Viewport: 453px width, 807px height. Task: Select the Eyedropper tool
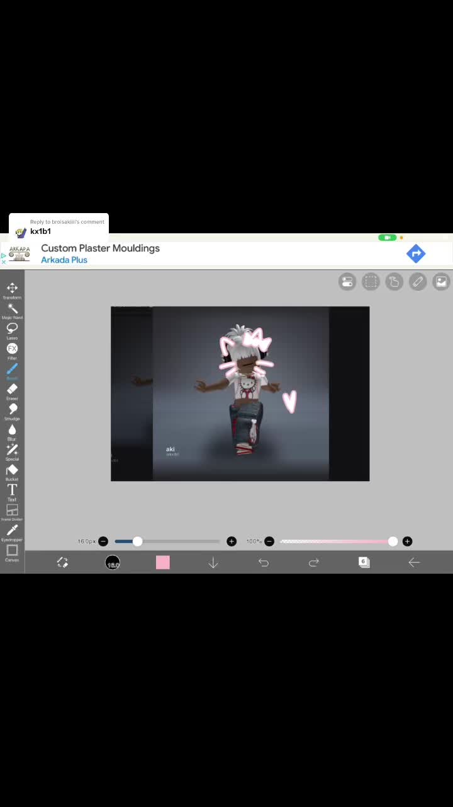click(12, 533)
